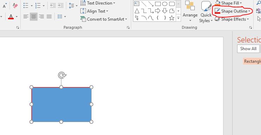261x135 pixels.
Task: Select the Arc shape in gallery
Action: (x=143, y=18)
